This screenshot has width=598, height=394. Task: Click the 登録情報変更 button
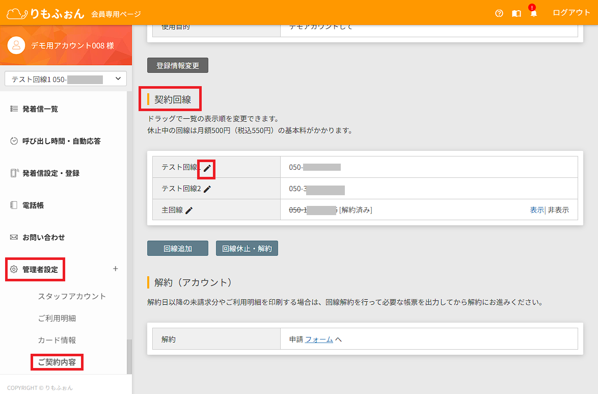click(x=178, y=65)
